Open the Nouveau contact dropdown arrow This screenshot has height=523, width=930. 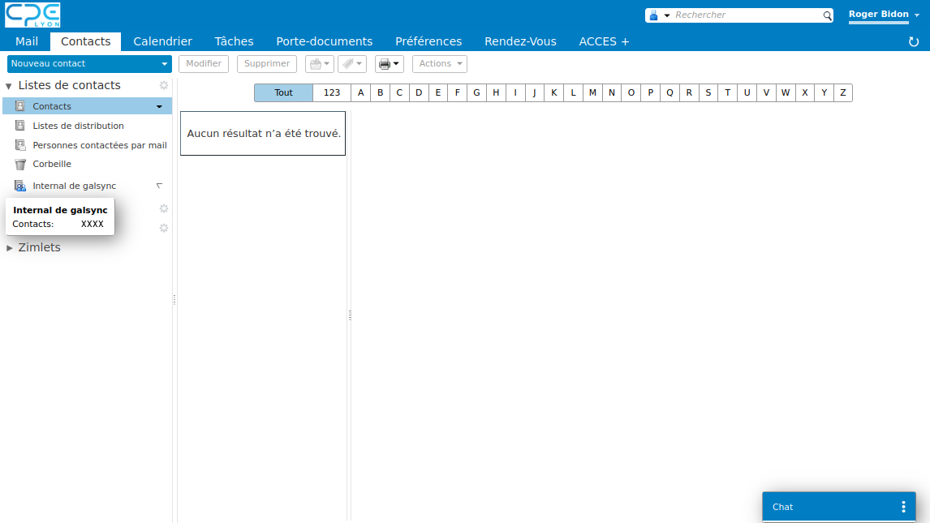pos(164,64)
